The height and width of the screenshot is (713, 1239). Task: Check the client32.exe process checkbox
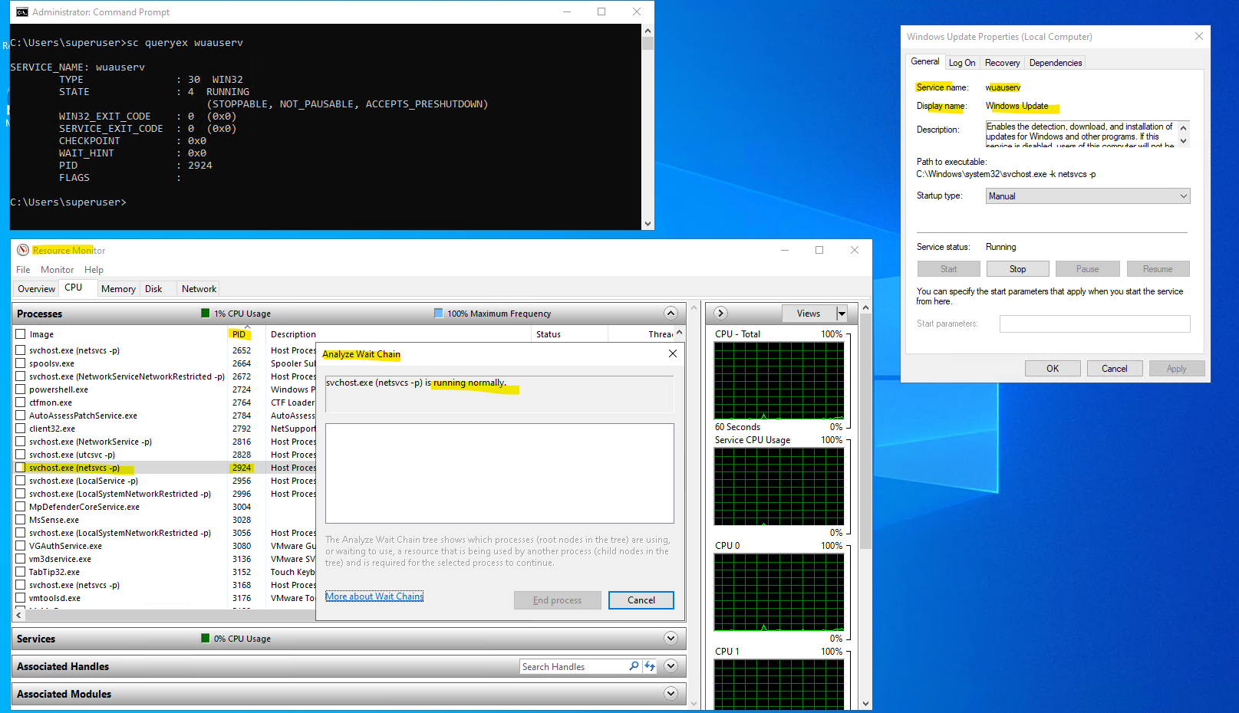click(21, 429)
